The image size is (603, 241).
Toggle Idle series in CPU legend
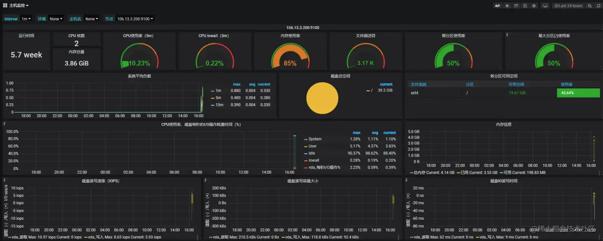coord(312,153)
